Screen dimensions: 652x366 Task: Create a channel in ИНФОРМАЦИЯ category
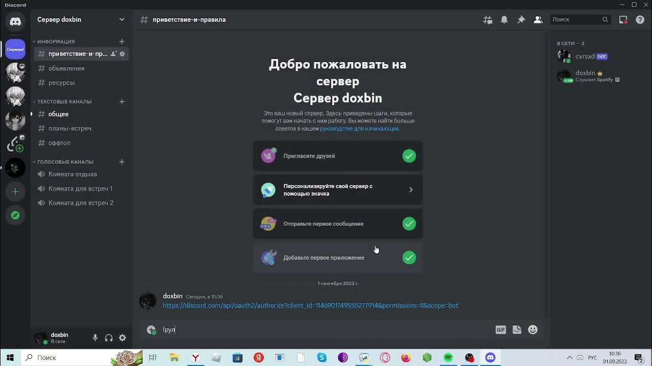[x=122, y=41]
